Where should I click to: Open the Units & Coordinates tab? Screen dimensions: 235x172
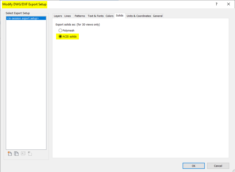[x=138, y=16]
